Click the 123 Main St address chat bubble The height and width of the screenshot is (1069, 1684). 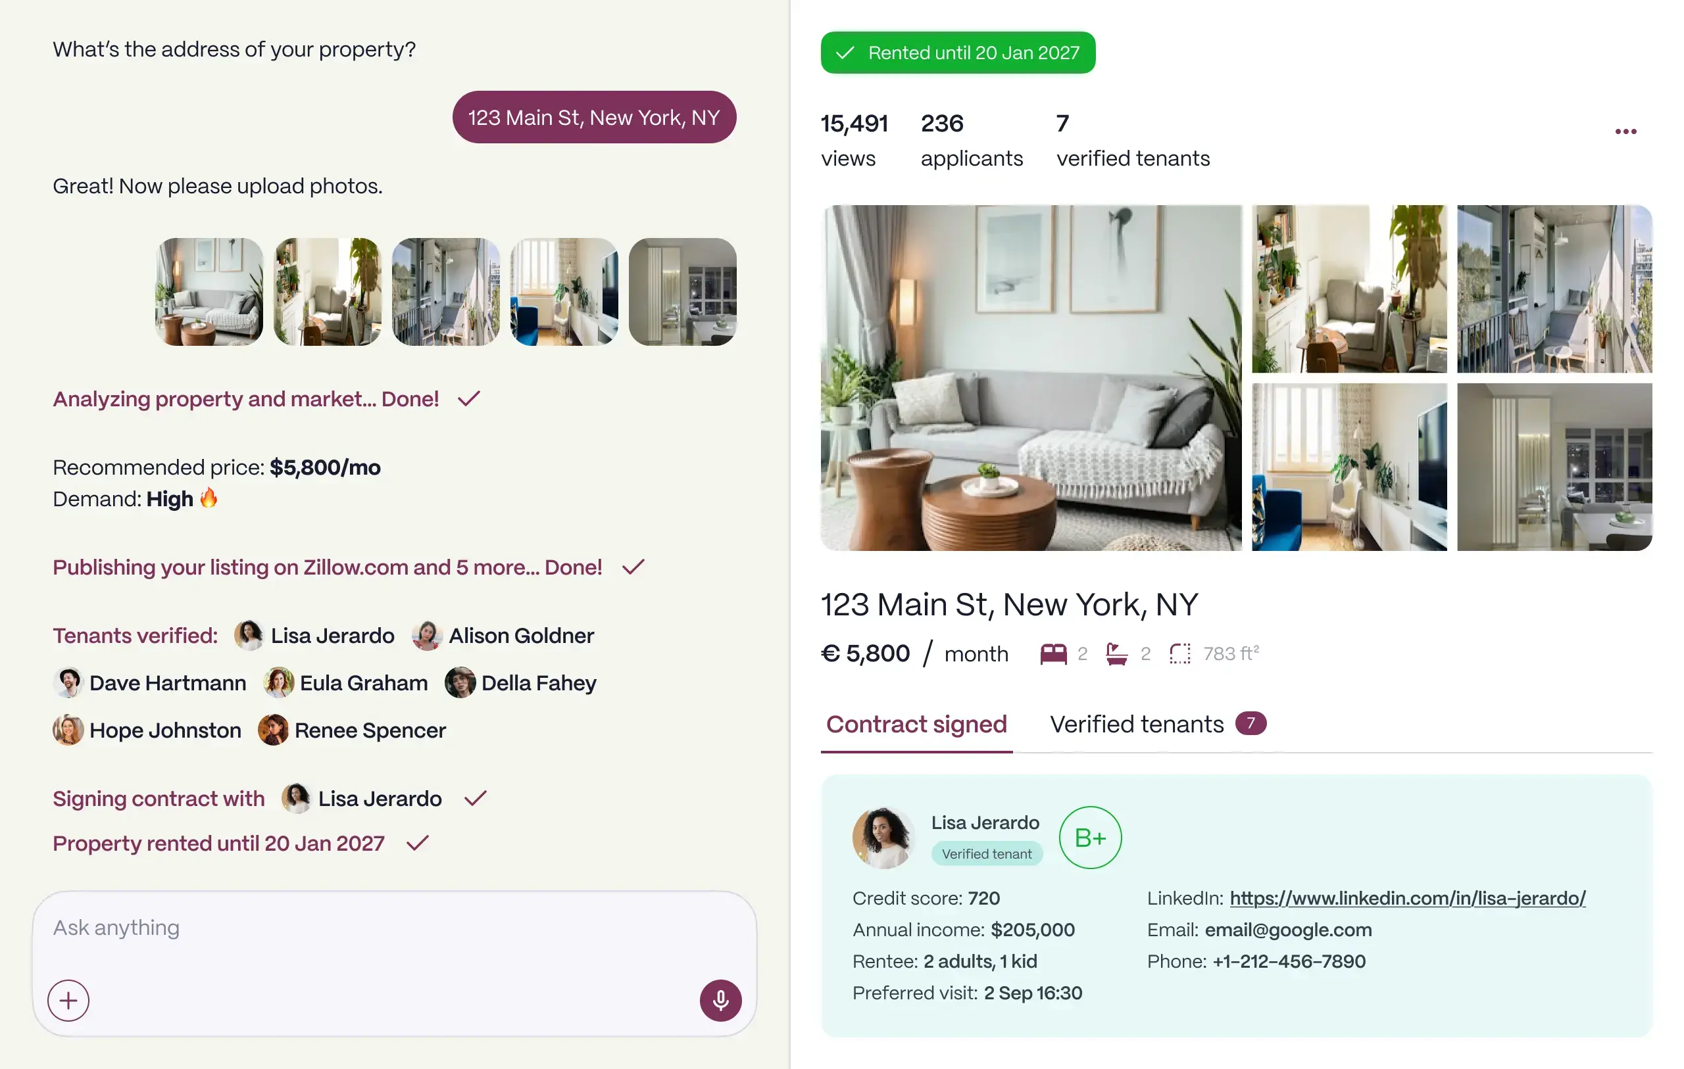coord(594,117)
